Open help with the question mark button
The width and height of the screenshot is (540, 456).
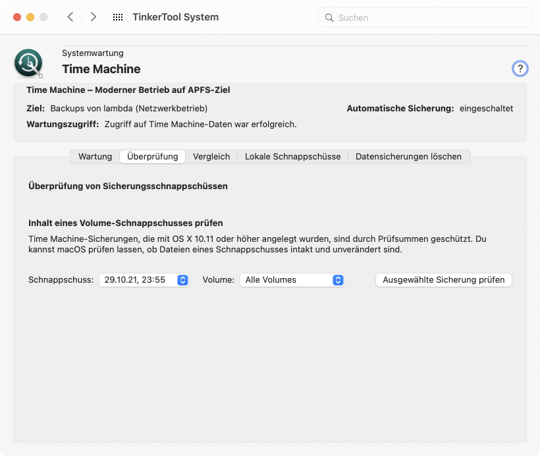pos(520,69)
